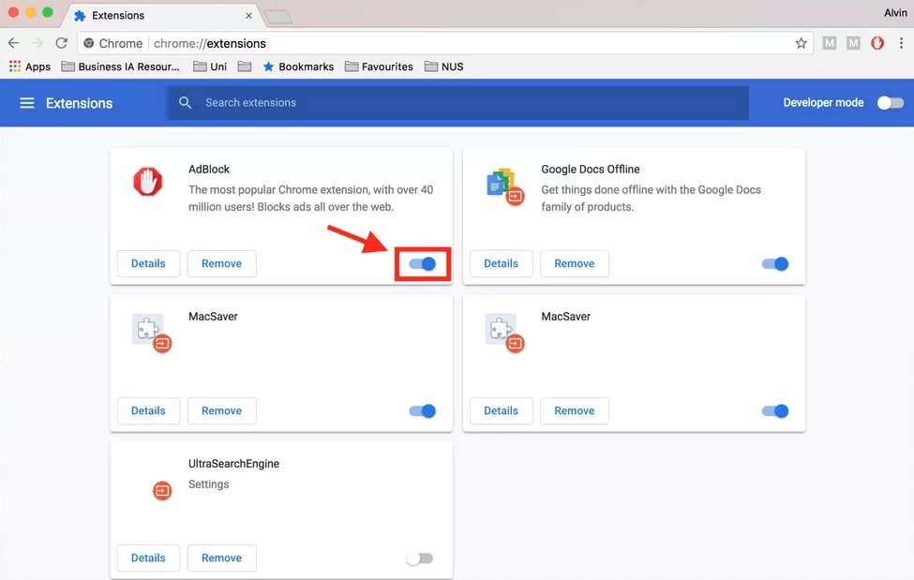Image resolution: width=914 pixels, height=580 pixels.
Task: Click the leftmost M extension icon in the toolbar
Action: 830,43
